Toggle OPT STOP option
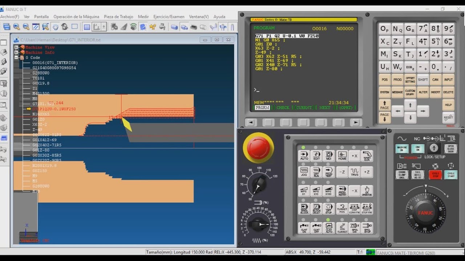Image resolution: width=465 pixels, height=261 pixels. (329, 208)
